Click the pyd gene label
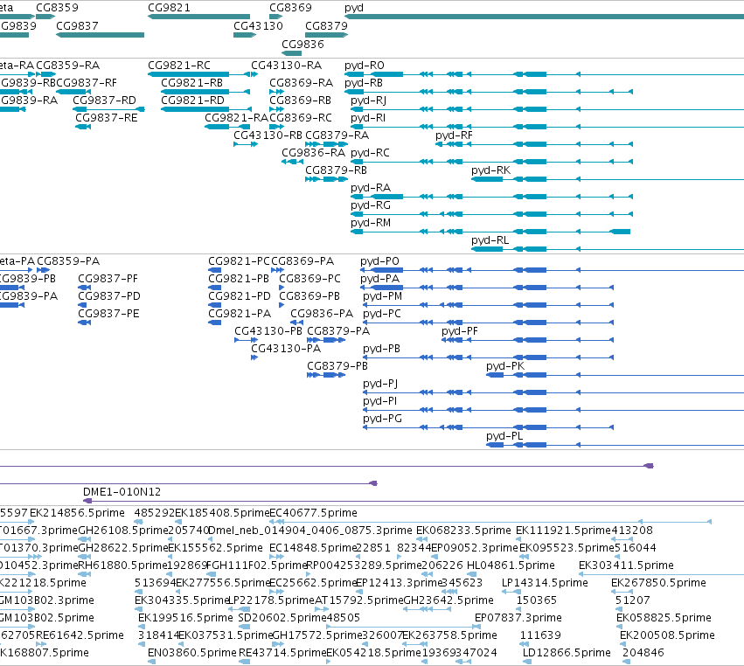This screenshot has height=666, width=744. pos(354,8)
